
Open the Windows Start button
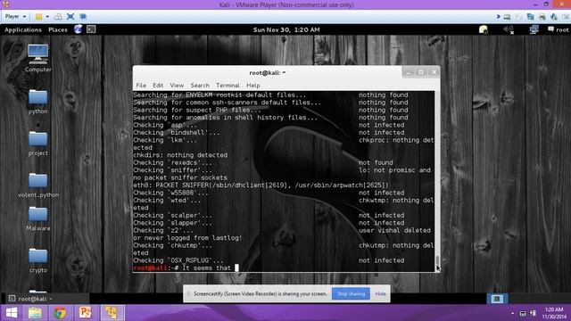coord(12,313)
